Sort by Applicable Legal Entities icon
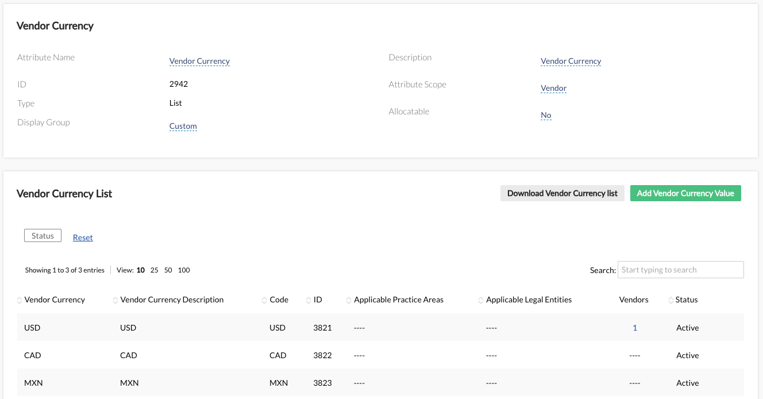Screen dimensions: 763x399 (481, 300)
